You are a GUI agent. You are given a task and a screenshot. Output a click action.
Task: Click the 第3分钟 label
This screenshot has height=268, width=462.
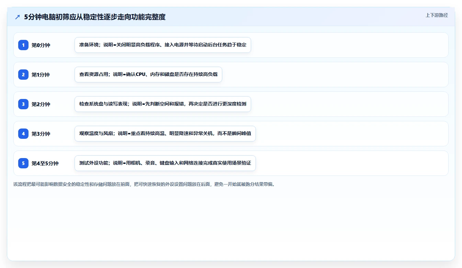point(41,134)
